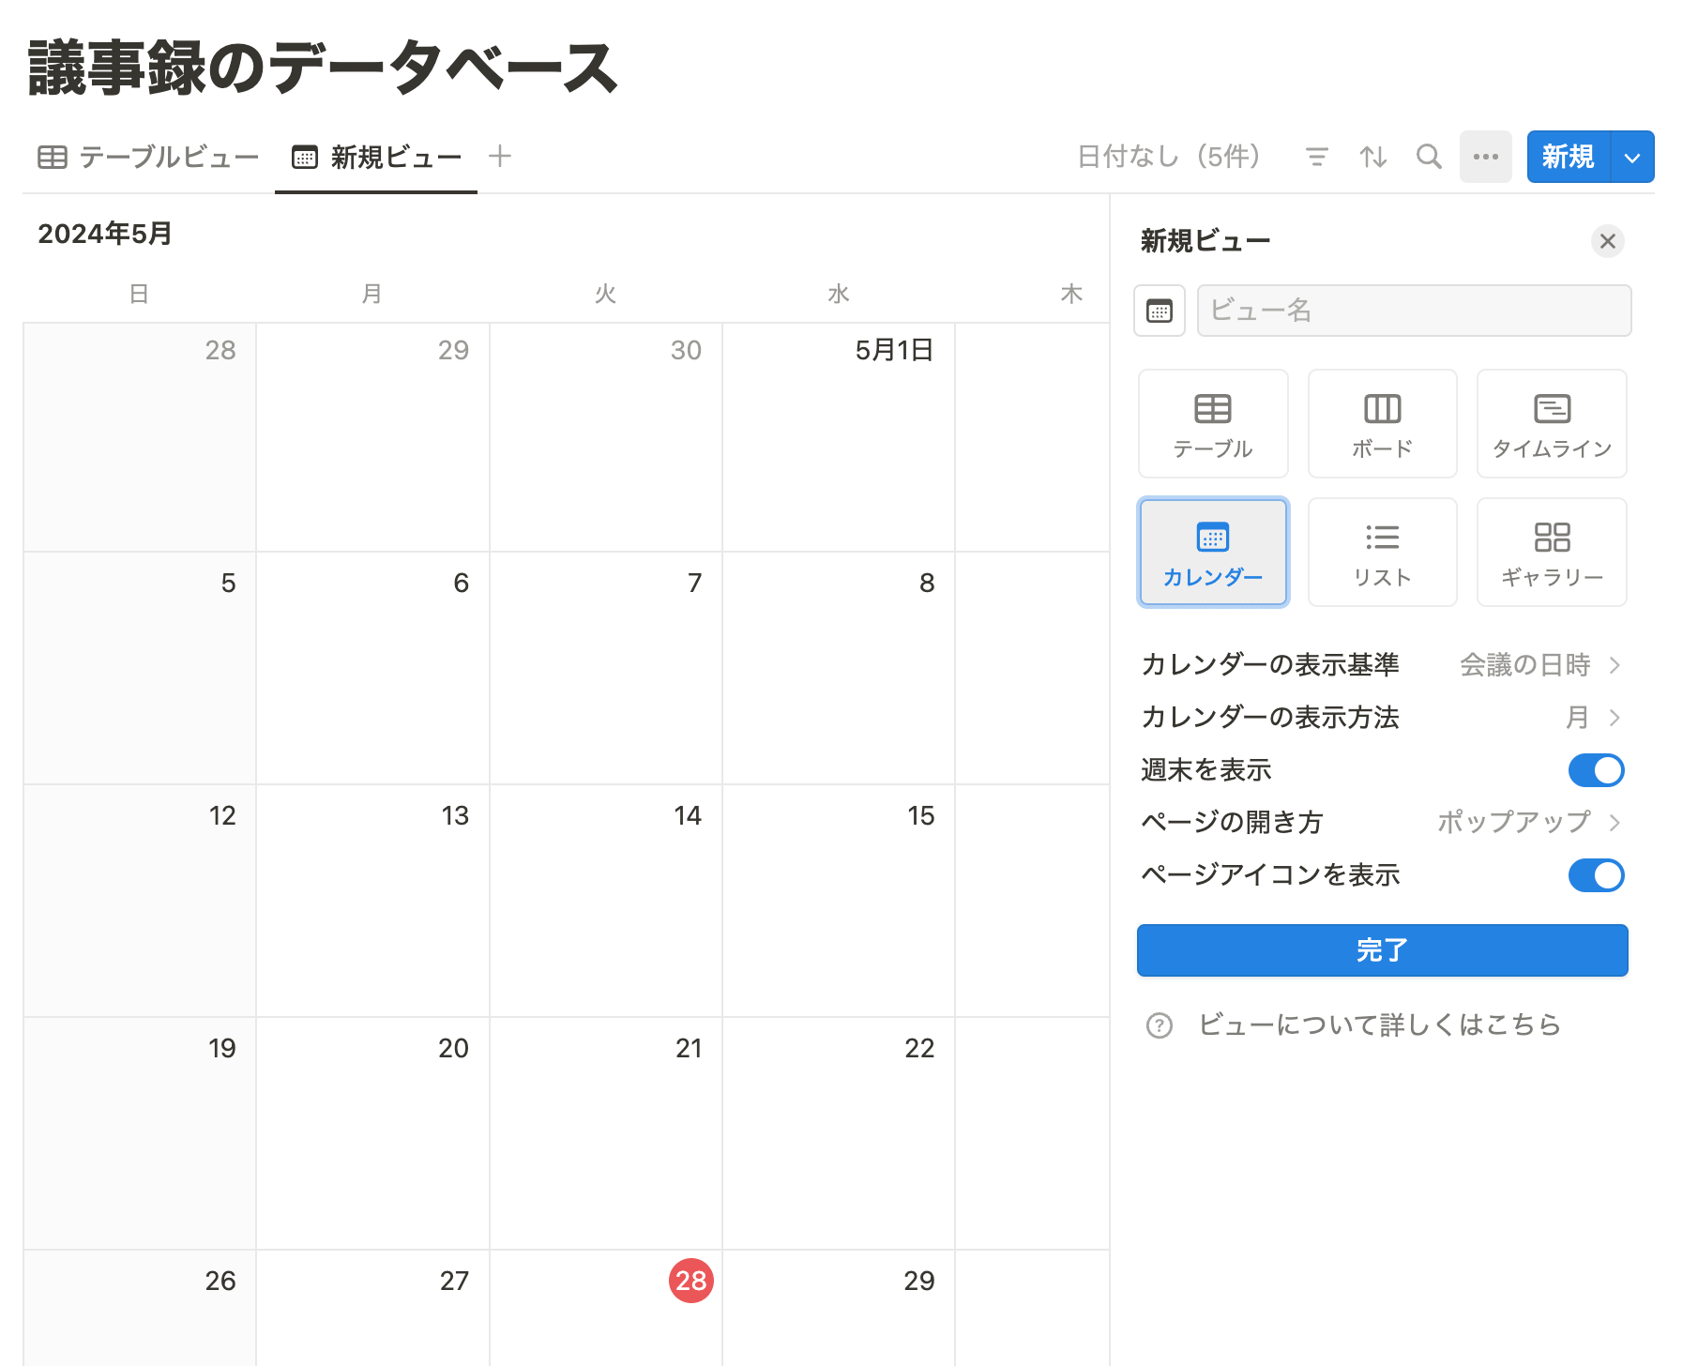
Task: Click the 完了 button
Action: [1383, 950]
